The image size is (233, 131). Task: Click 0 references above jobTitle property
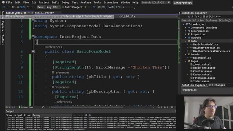(x=61, y=72)
